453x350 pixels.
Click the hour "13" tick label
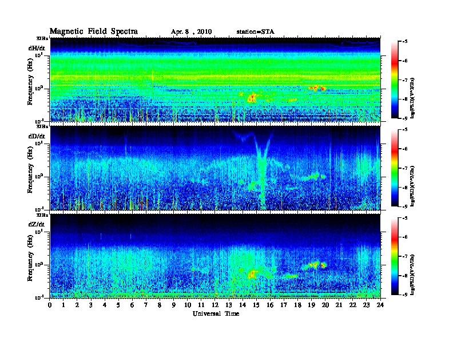(229, 305)
